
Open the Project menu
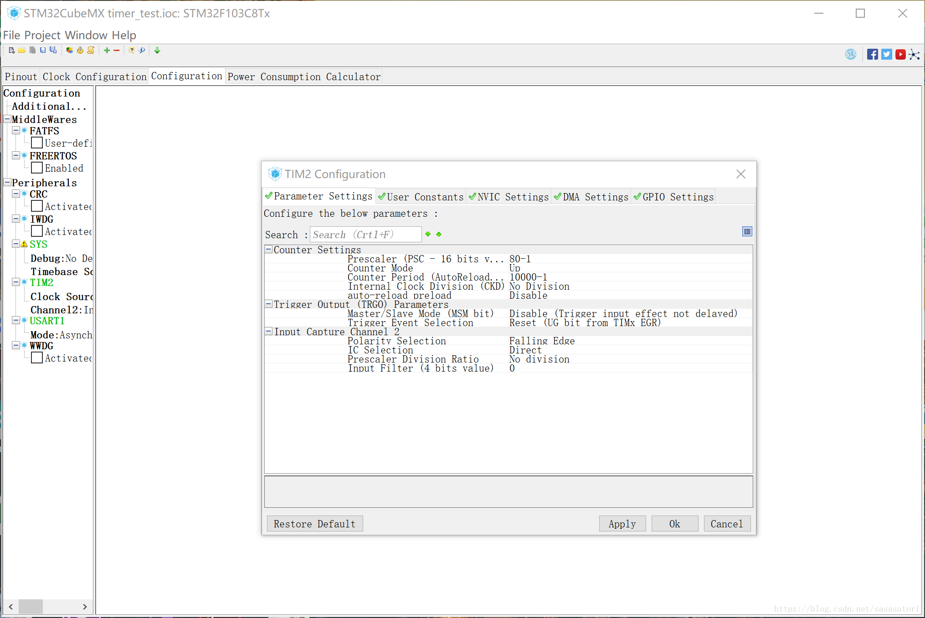coord(42,35)
